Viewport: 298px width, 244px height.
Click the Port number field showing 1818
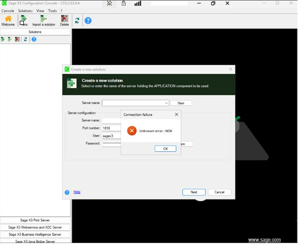[x=112, y=128]
